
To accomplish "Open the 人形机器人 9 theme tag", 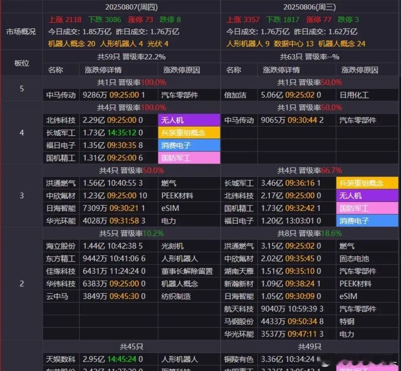I will click(x=248, y=44).
